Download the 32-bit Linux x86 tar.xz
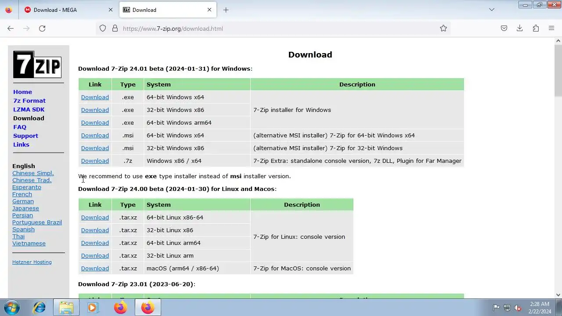 [x=95, y=230]
